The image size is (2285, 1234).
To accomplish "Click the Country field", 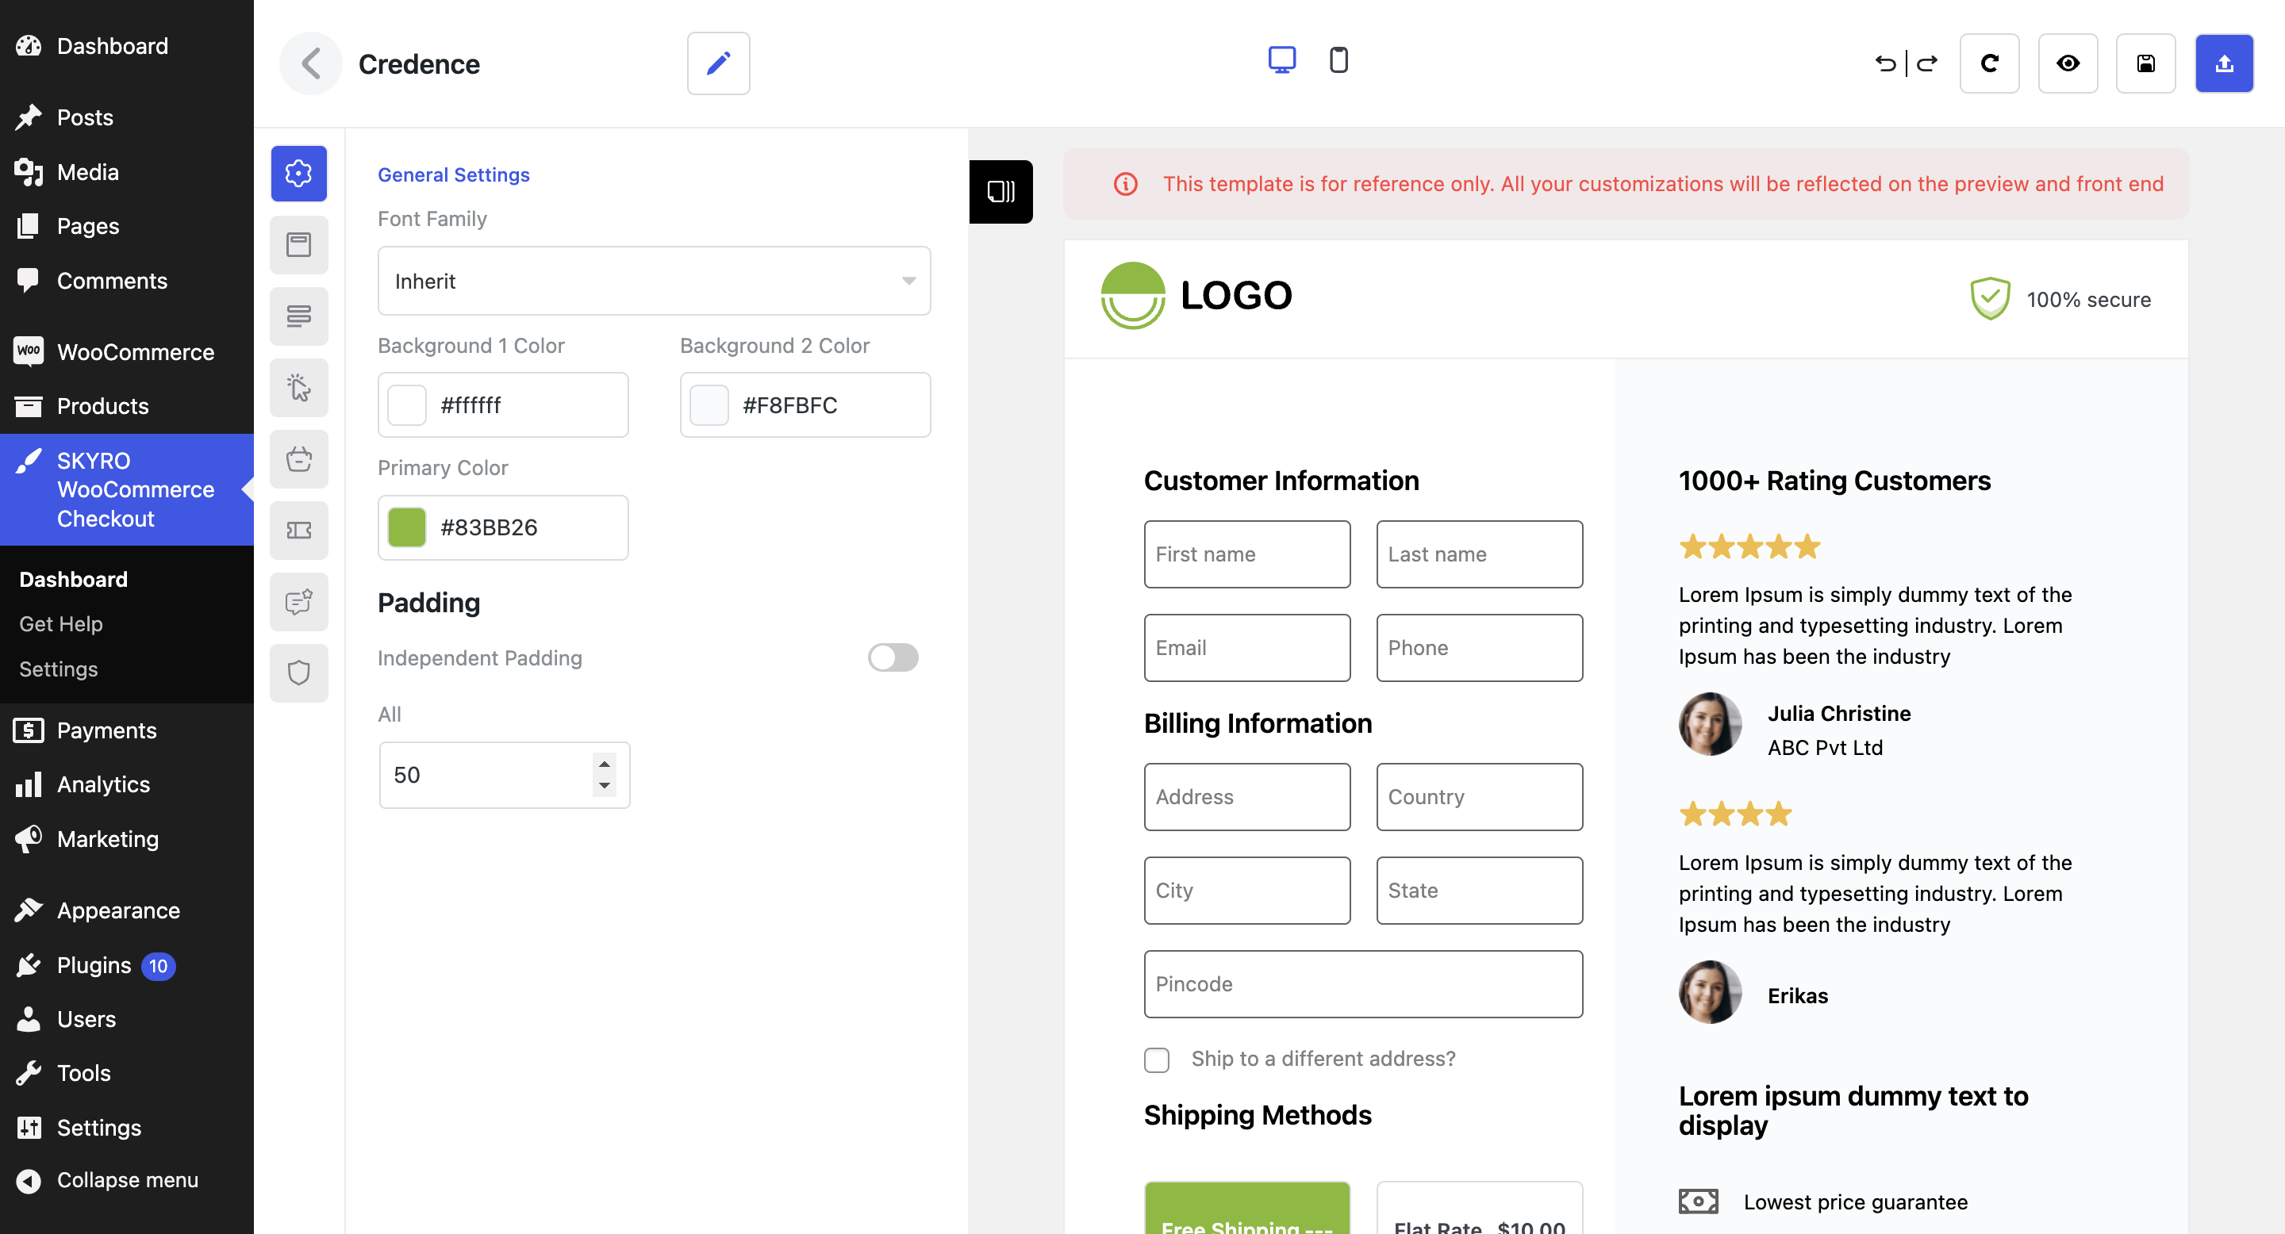I will pos(1480,797).
